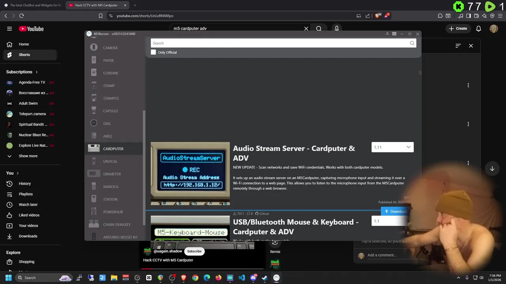Click the M5Burner search magnifier icon
Image resolution: width=506 pixels, height=284 pixels.
pyautogui.click(x=412, y=43)
